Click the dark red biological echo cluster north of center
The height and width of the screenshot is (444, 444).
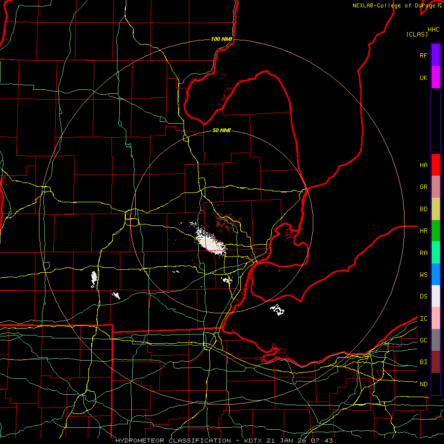(225, 221)
